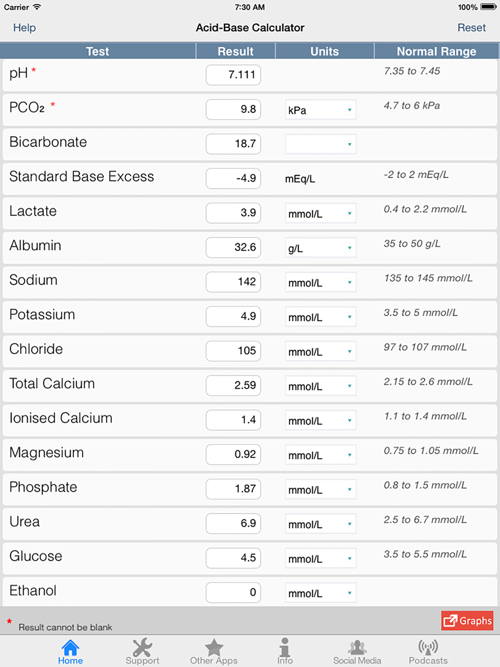Open the Podcasts broadcast icon

(x=428, y=647)
